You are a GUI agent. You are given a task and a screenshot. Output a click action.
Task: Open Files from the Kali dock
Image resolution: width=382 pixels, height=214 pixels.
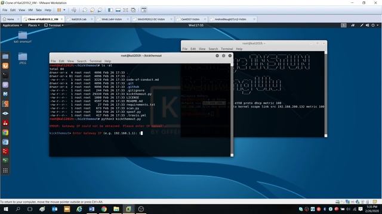click(x=5, y=56)
